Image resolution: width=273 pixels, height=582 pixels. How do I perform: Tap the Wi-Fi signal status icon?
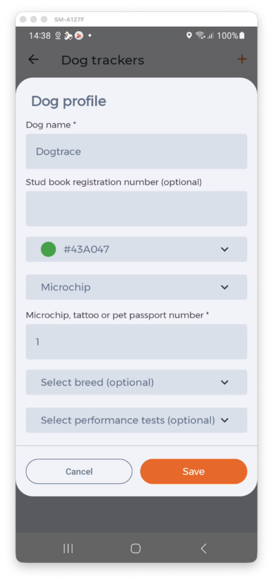pyautogui.click(x=201, y=36)
